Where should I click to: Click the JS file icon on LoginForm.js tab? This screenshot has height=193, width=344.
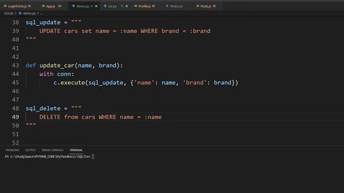pos(5,6)
